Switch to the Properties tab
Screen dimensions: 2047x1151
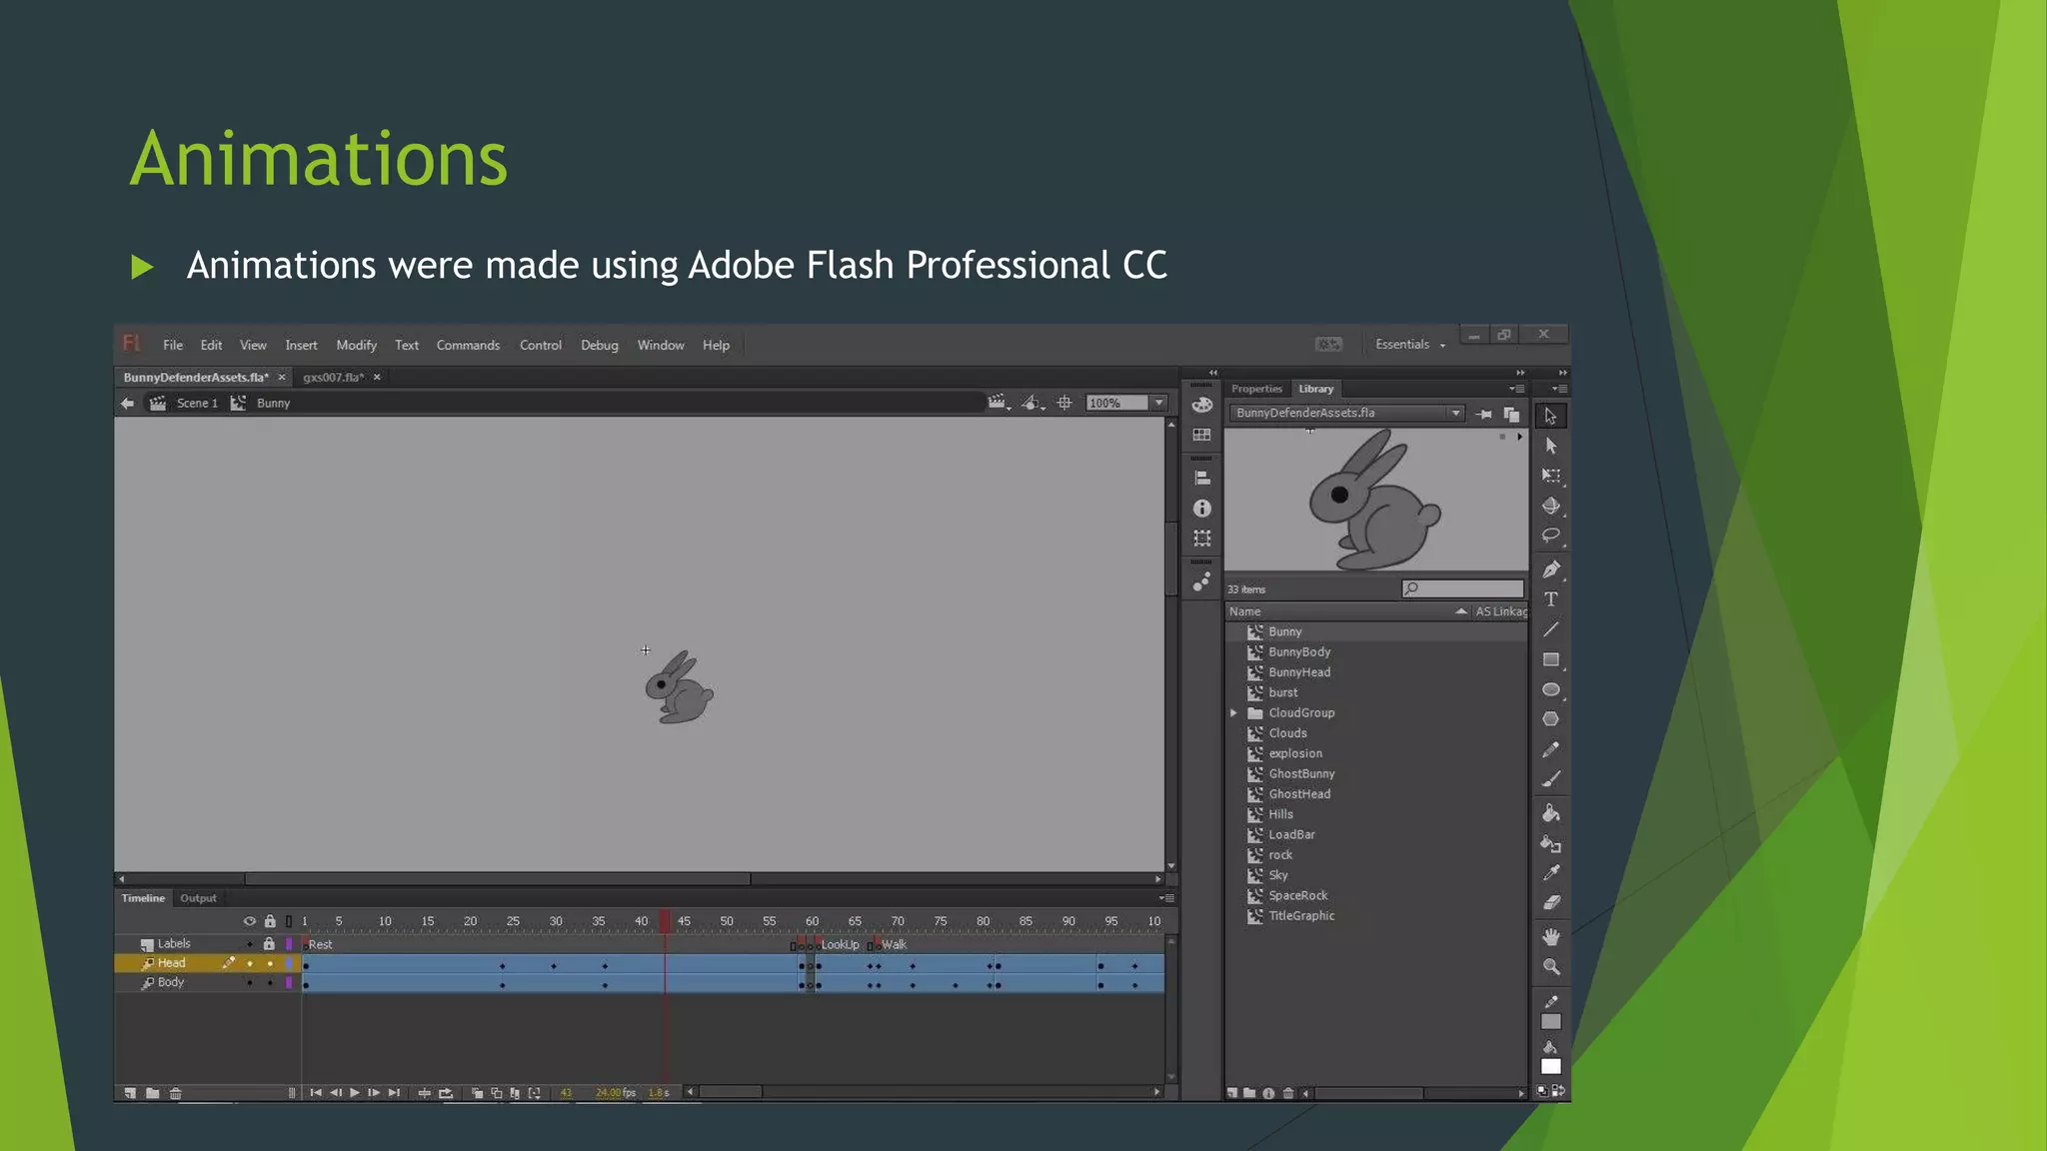[x=1256, y=389]
